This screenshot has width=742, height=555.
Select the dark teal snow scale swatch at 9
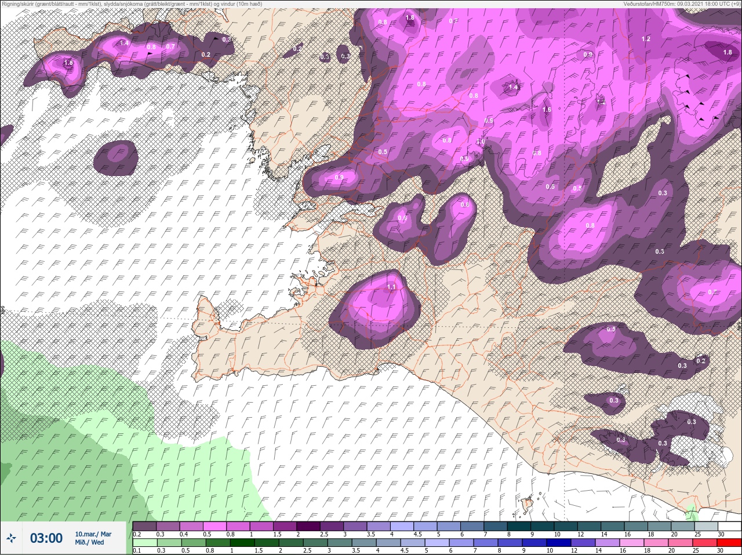click(543, 526)
